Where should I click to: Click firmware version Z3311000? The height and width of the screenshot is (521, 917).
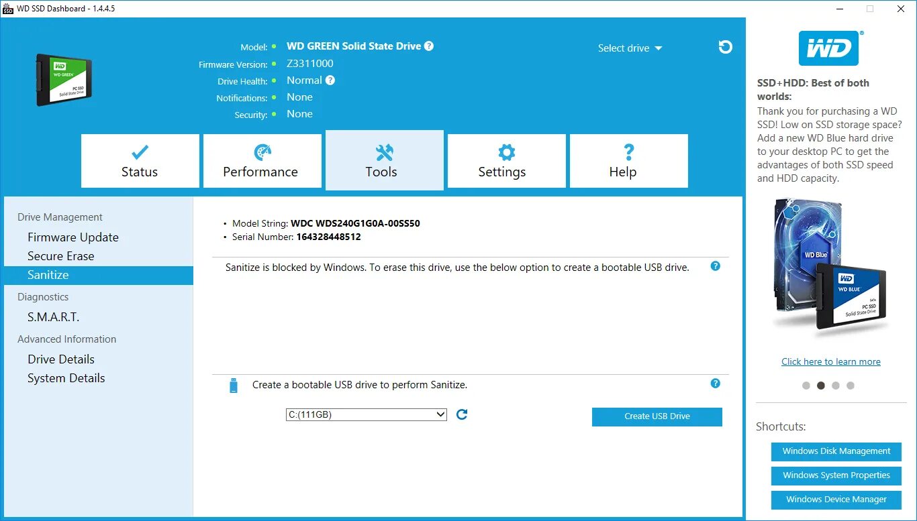point(310,64)
